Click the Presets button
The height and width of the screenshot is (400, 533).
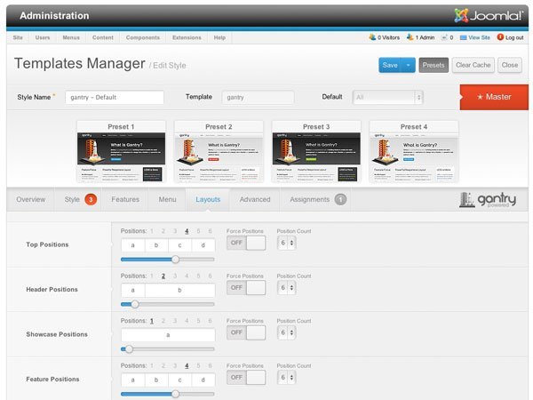point(434,65)
